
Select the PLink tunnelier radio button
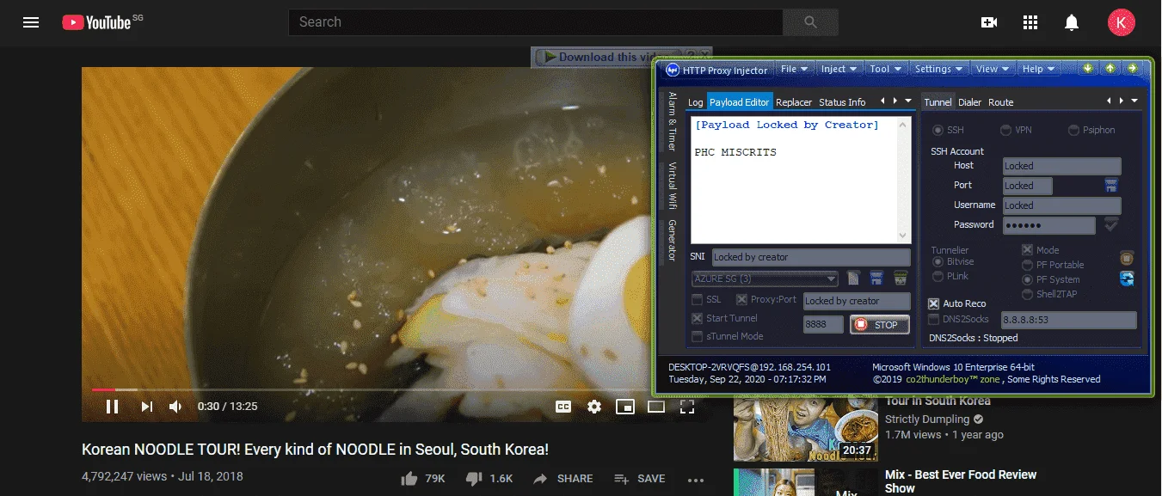tap(938, 276)
